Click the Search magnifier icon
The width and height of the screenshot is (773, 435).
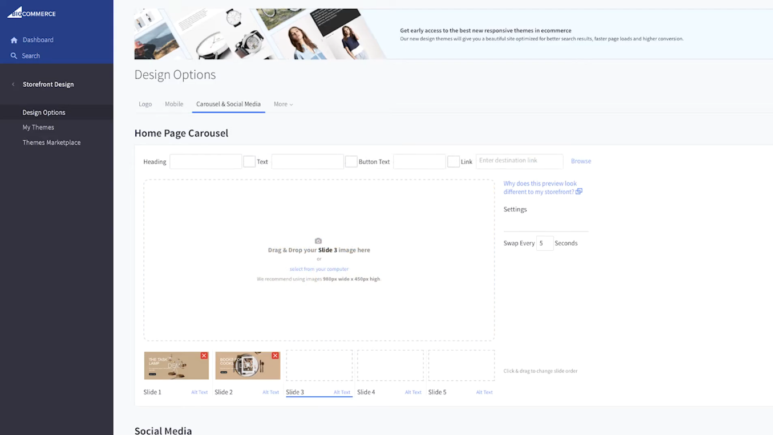point(14,56)
